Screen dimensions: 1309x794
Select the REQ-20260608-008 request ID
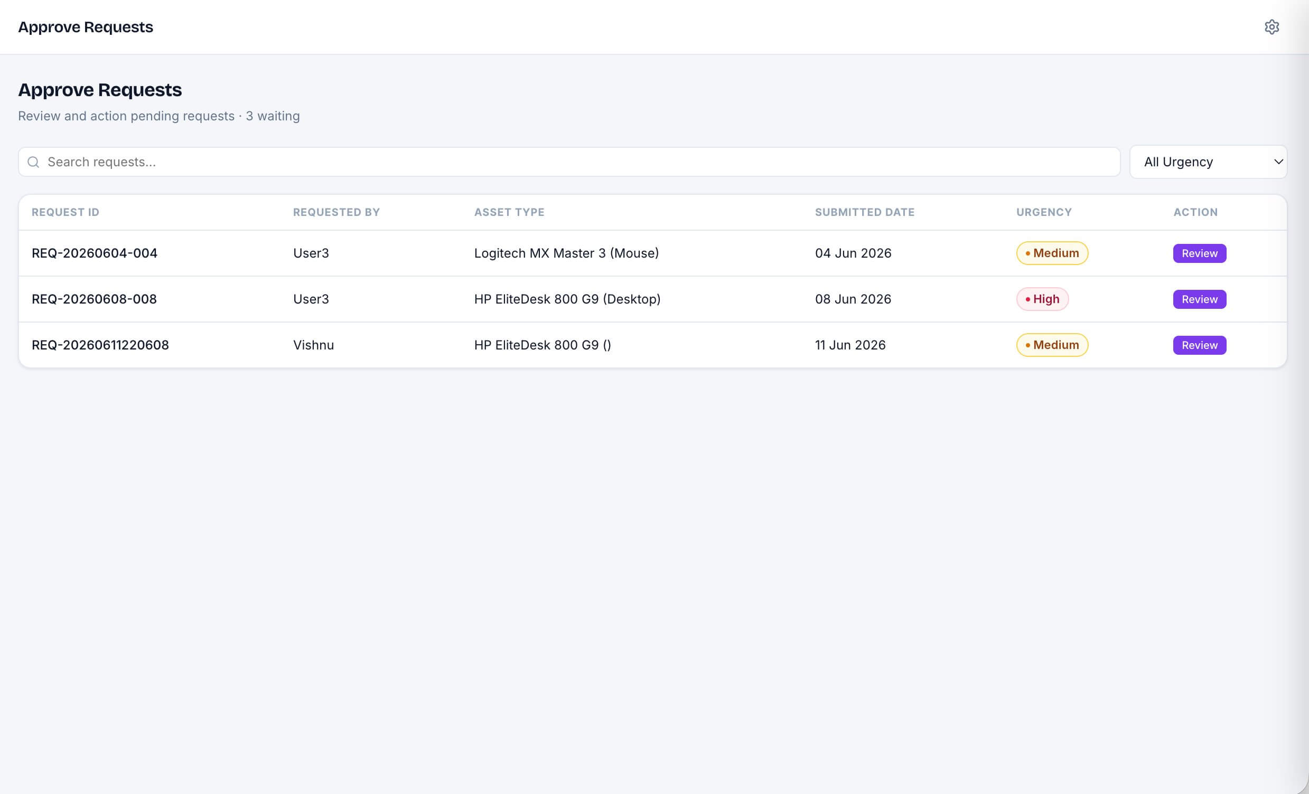[x=94, y=299]
